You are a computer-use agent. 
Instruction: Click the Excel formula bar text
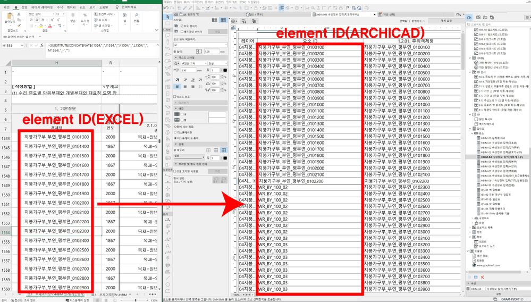[x=98, y=48]
